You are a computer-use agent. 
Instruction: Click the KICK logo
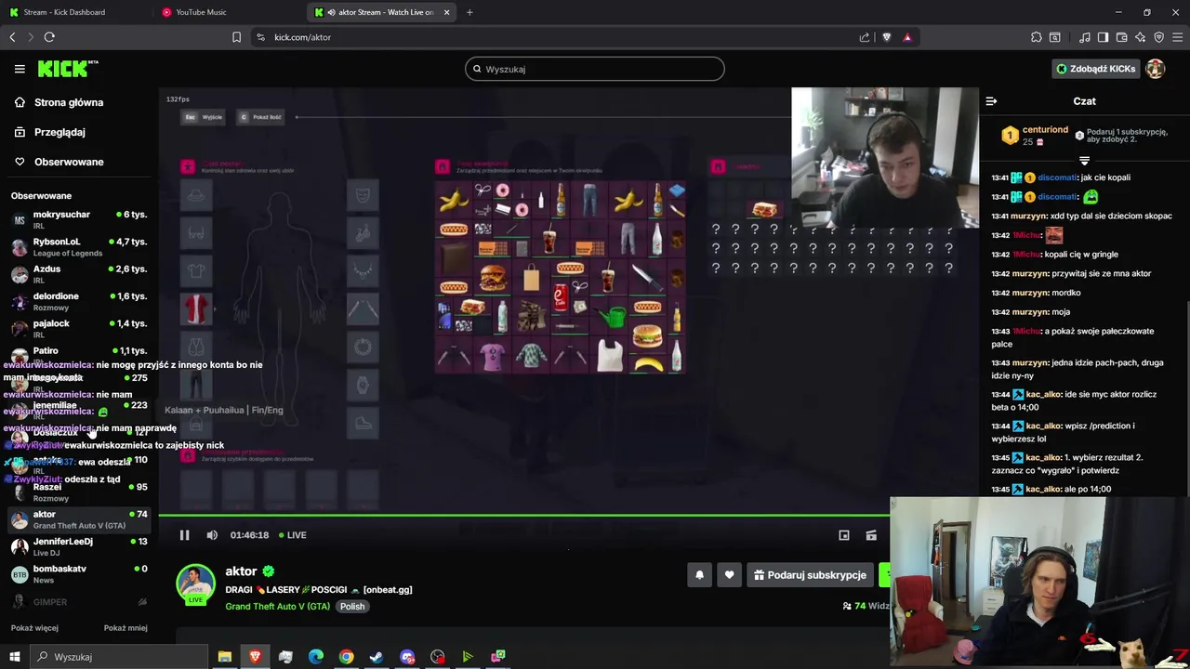67,69
